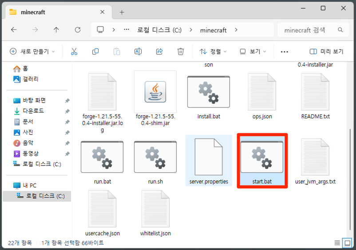Click the pin icon next to 사진

(67, 133)
